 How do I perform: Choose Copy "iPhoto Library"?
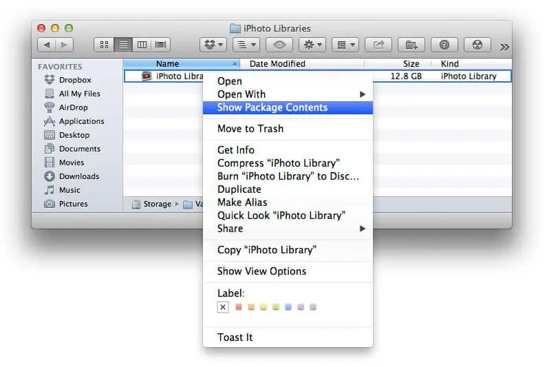(288, 250)
